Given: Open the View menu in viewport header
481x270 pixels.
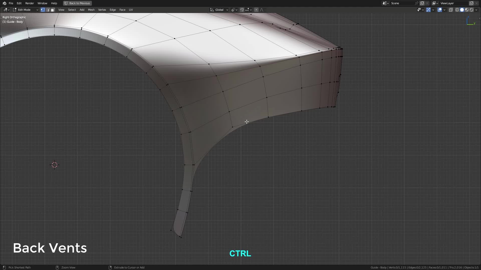Looking at the screenshot, I should [61, 10].
